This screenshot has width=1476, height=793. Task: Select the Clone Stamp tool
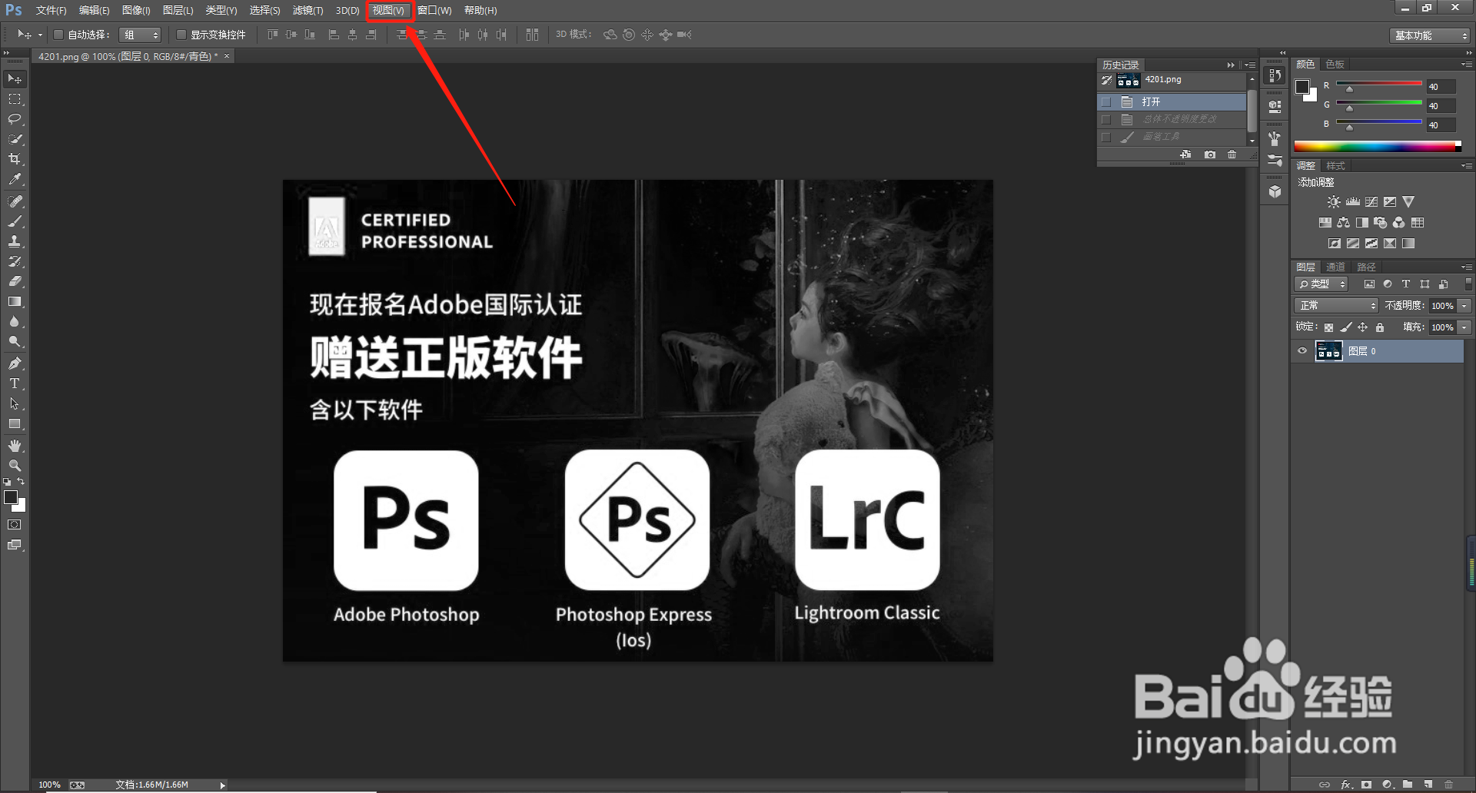[x=15, y=241]
